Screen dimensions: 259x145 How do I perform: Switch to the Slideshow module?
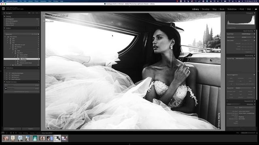pos(232,9)
